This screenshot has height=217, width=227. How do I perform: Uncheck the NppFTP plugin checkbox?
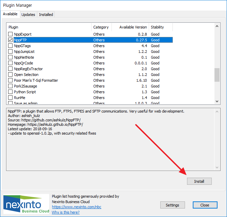tap(10, 40)
